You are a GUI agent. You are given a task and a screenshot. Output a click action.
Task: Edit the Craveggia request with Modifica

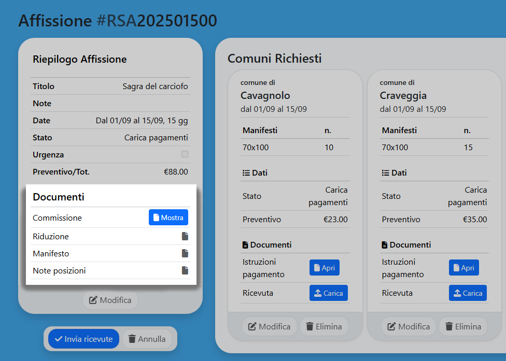(409, 327)
